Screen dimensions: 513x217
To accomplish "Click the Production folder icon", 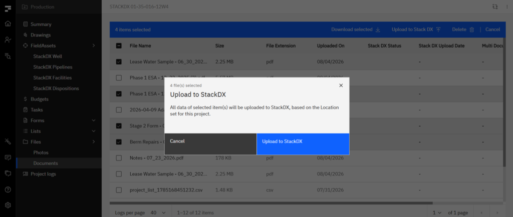I will click(25, 7).
